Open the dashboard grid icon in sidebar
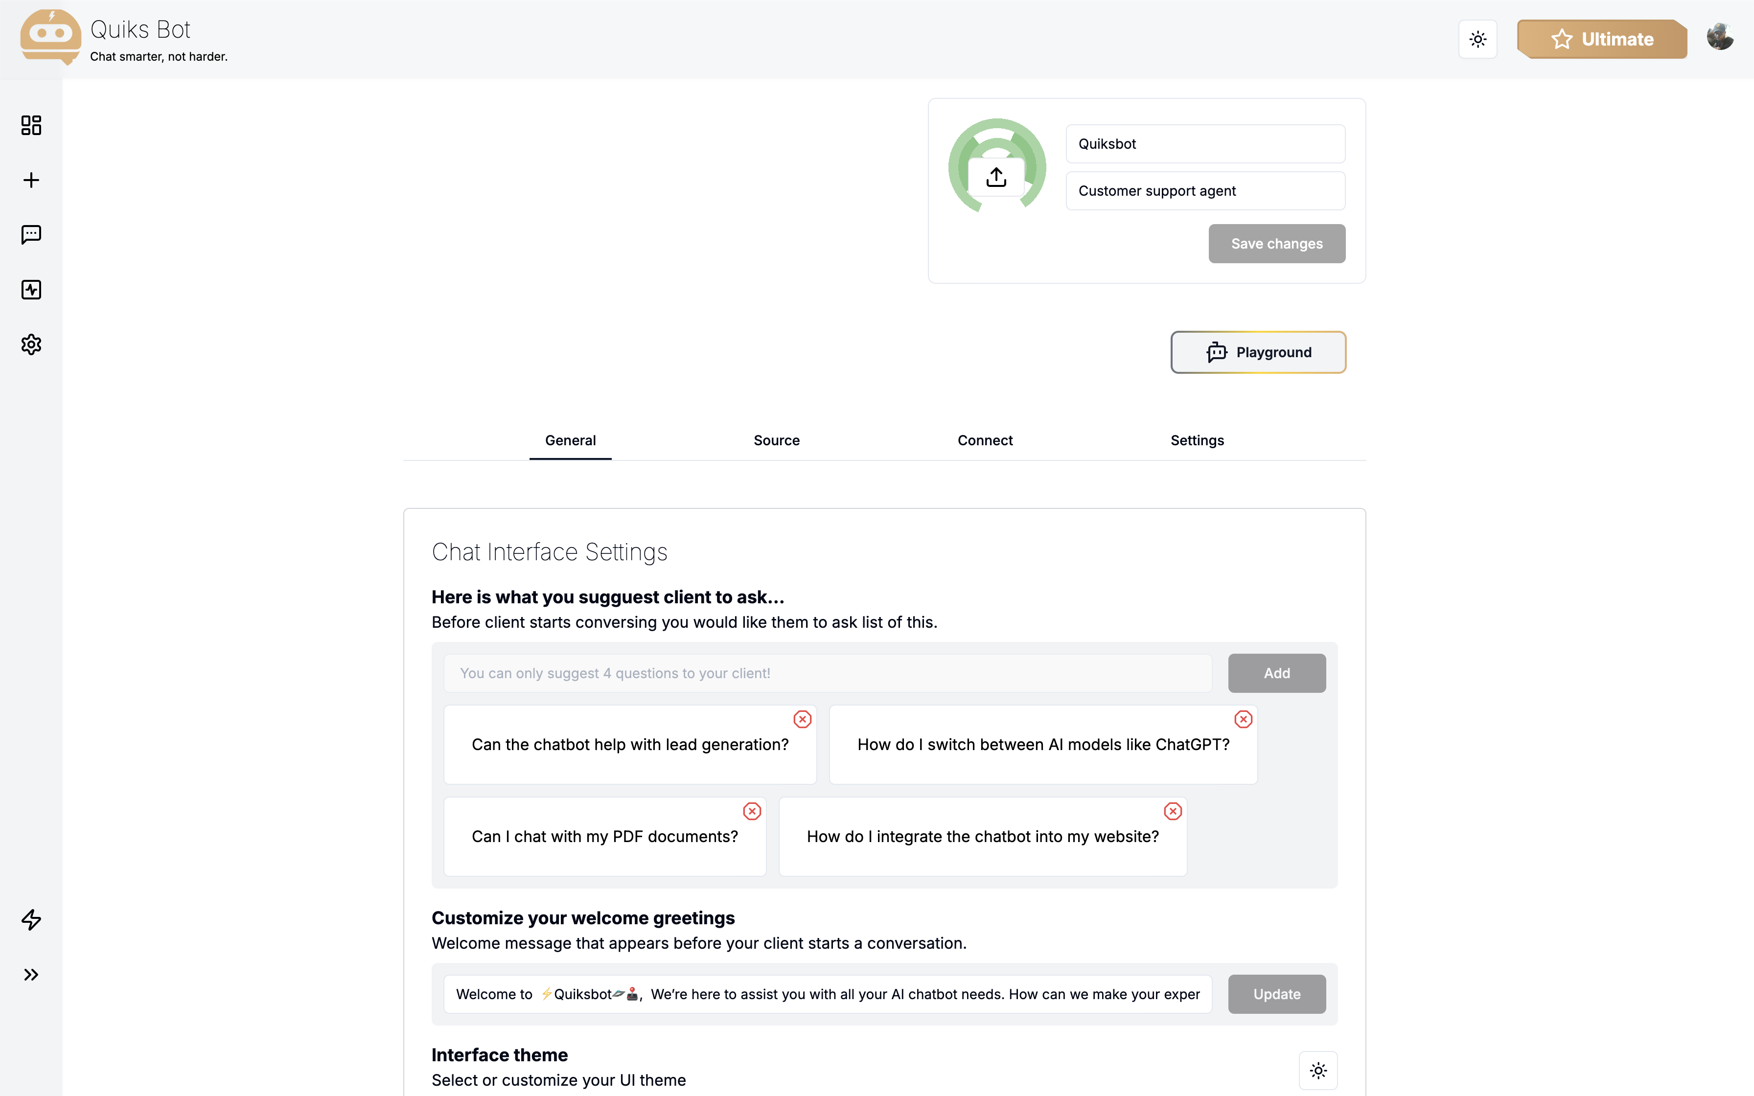Image resolution: width=1754 pixels, height=1096 pixels. click(x=31, y=125)
